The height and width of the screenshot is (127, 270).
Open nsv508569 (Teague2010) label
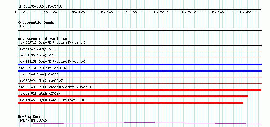pos(38,74)
